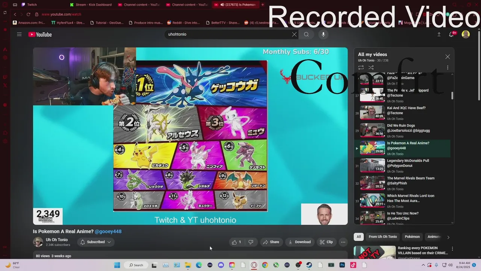
Task: Open the YouTube hamburger guide menu
Action: [19, 34]
